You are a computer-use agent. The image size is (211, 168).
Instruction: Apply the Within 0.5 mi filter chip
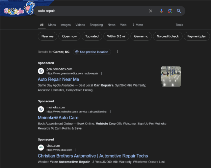click(116, 36)
